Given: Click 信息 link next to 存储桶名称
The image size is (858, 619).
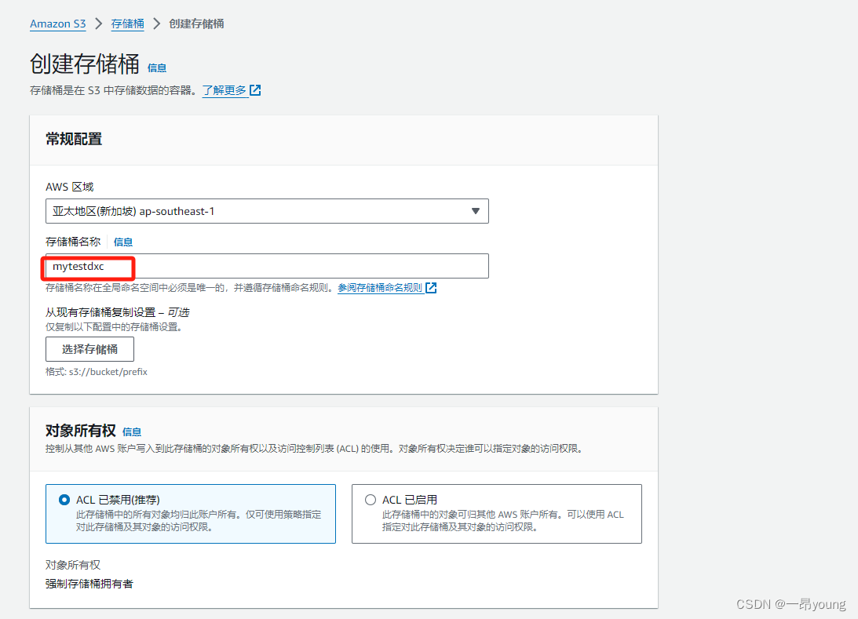Looking at the screenshot, I should click(123, 242).
